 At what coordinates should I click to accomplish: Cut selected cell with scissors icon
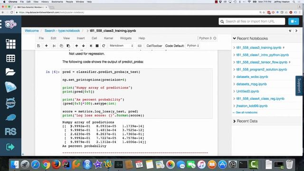tap(54, 46)
